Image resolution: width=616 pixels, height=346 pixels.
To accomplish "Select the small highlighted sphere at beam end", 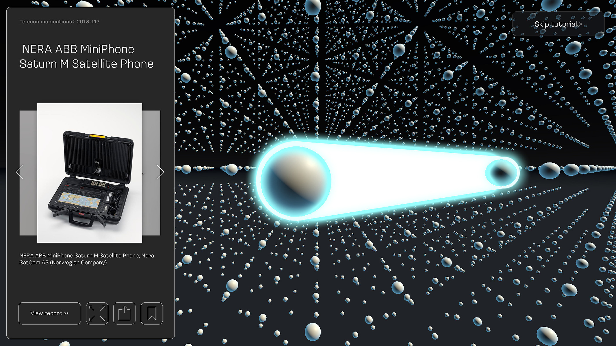I will click(x=502, y=173).
